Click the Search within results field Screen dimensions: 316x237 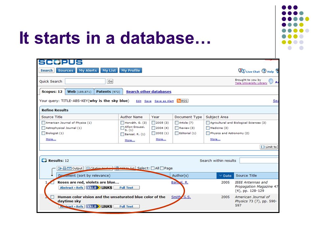[x=259, y=161]
